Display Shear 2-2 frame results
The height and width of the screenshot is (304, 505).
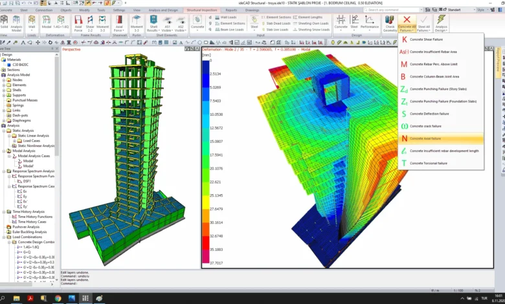coord(90,23)
